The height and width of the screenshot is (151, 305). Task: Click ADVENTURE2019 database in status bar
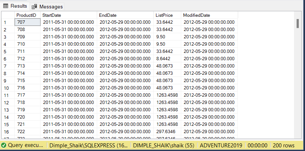(220, 145)
